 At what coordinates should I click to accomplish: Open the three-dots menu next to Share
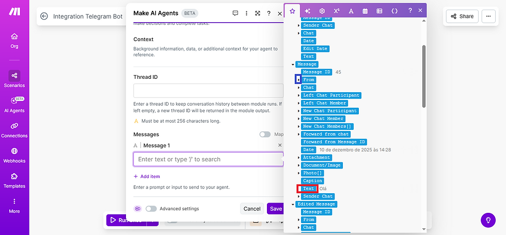coord(488,16)
